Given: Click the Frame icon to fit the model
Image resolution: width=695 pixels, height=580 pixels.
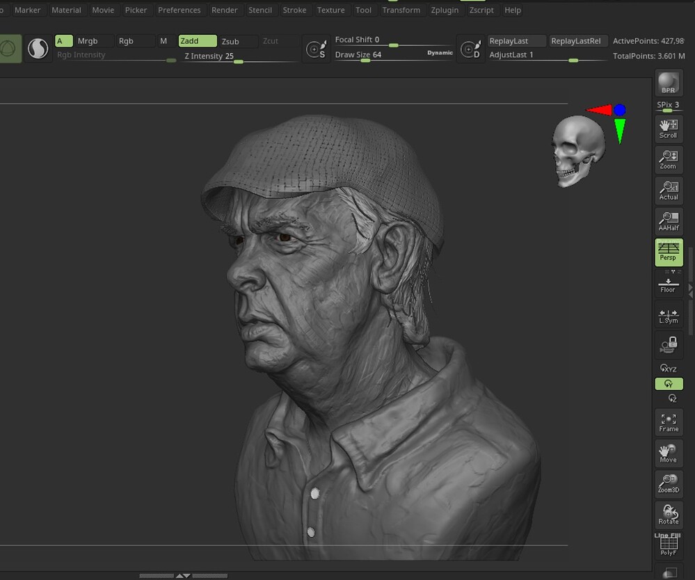Looking at the screenshot, I should 668,422.
